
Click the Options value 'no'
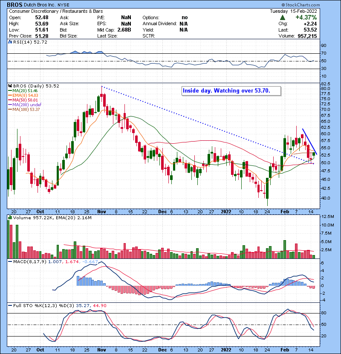click(185, 17)
